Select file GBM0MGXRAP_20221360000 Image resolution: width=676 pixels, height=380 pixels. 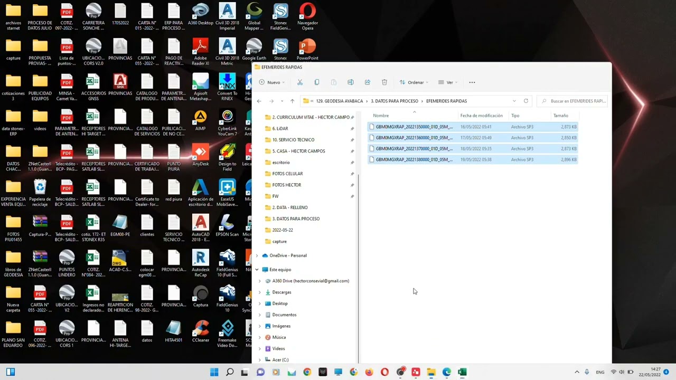(473, 138)
